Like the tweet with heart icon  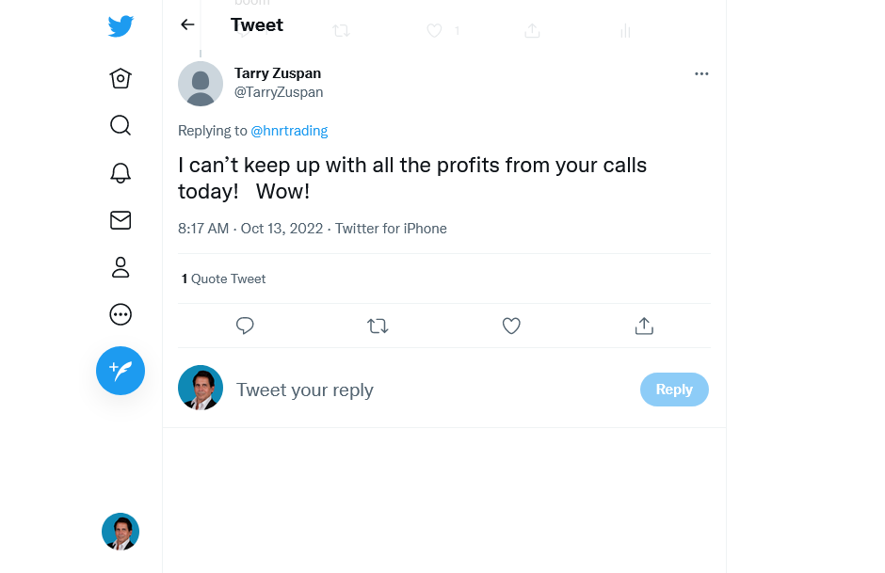point(511,326)
